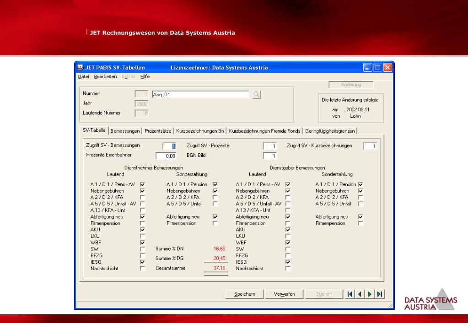
Task: Click the Summe % DN value 16,65
Action: coord(220,249)
